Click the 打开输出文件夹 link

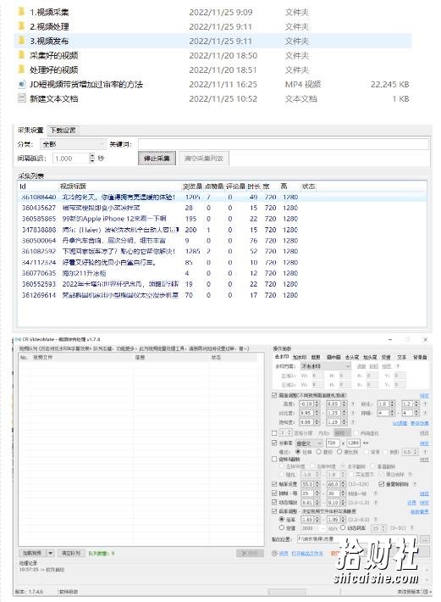(307, 553)
